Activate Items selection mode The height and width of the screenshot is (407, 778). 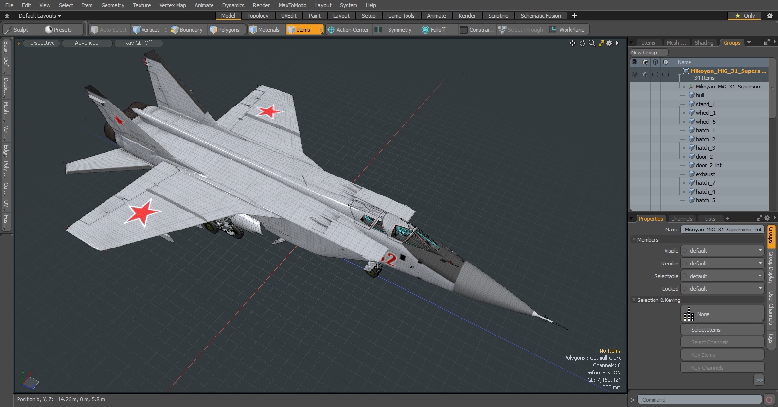[304, 30]
